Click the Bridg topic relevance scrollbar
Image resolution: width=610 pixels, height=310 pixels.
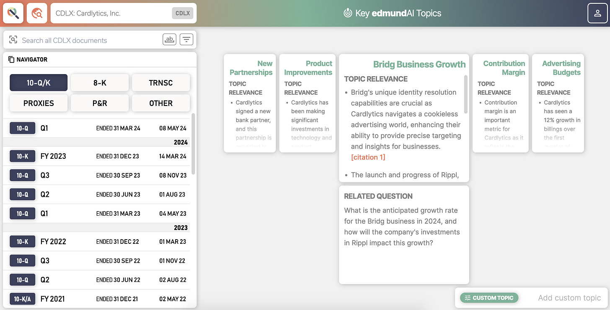(465, 95)
